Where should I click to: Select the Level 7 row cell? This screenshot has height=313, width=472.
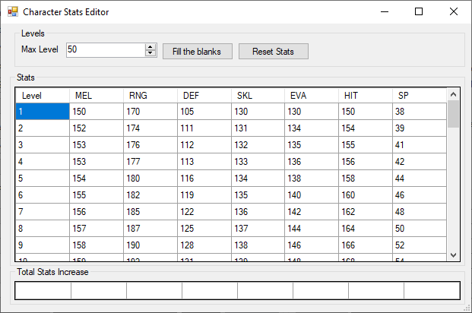pyautogui.click(x=43, y=212)
